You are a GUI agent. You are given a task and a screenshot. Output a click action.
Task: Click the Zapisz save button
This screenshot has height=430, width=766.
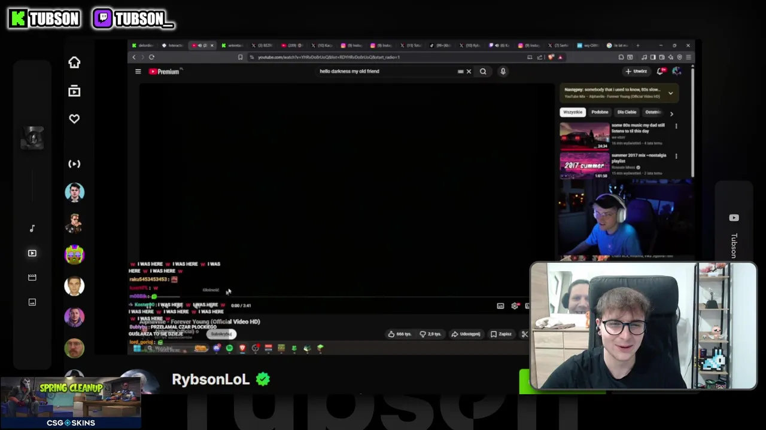pyautogui.click(x=501, y=334)
